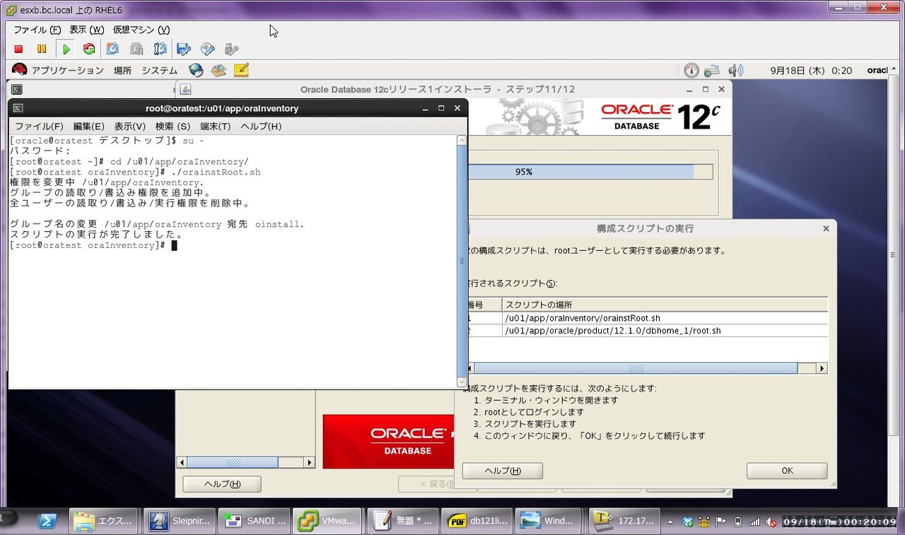Open terminal ファイル(F) menu

click(x=39, y=127)
